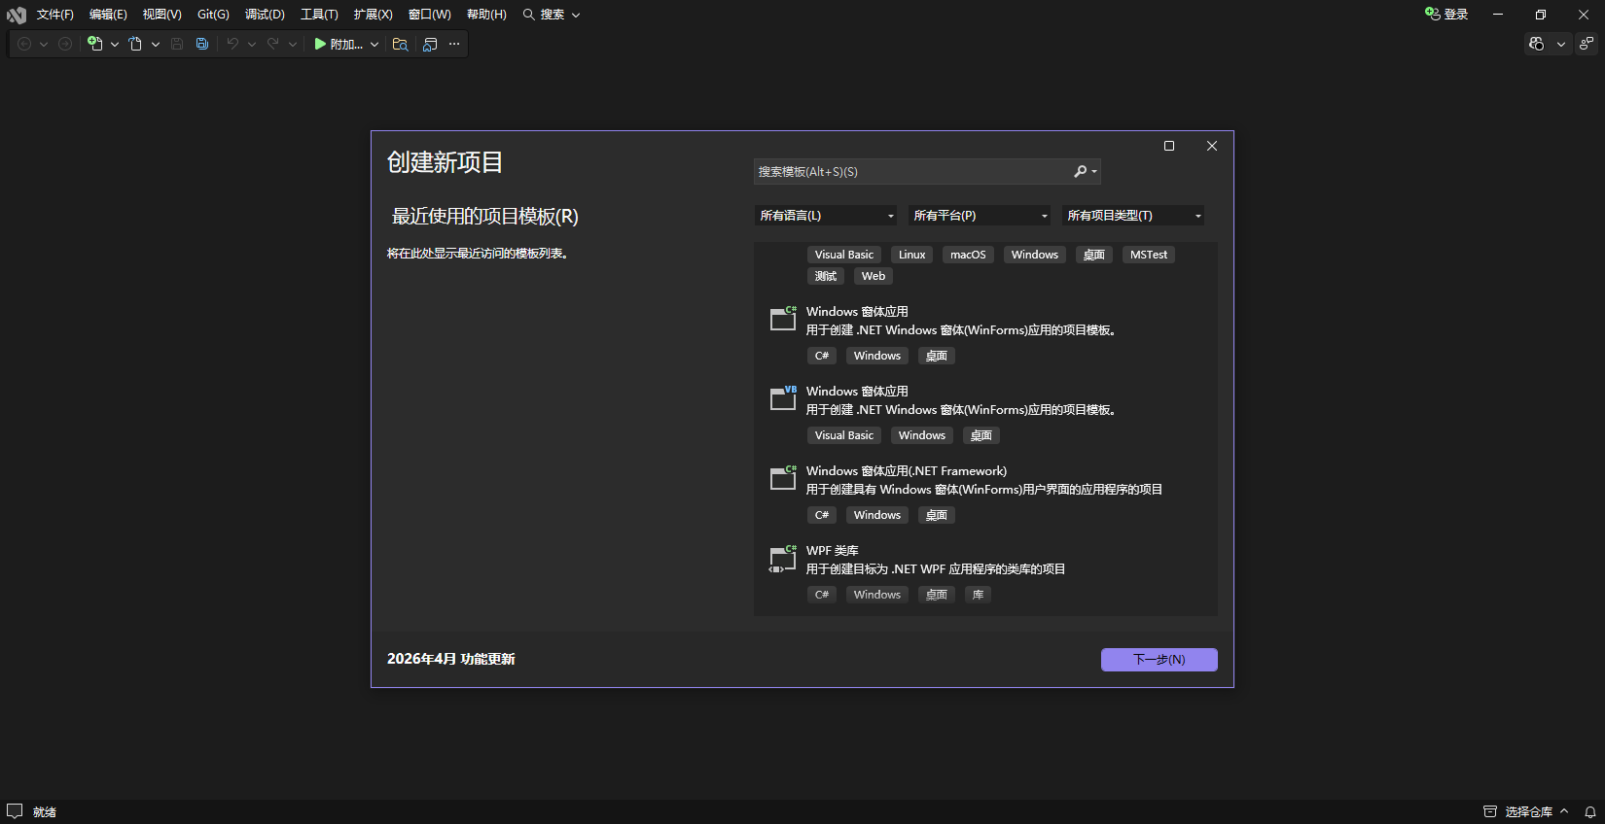Expand the open file dropdown arrow

(x=156, y=44)
